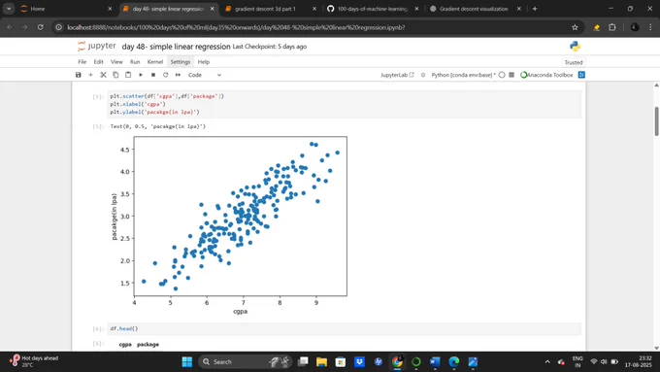Open notebook in JupyterLab link
Image resolution: width=660 pixels, height=372 pixels.
pos(397,75)
